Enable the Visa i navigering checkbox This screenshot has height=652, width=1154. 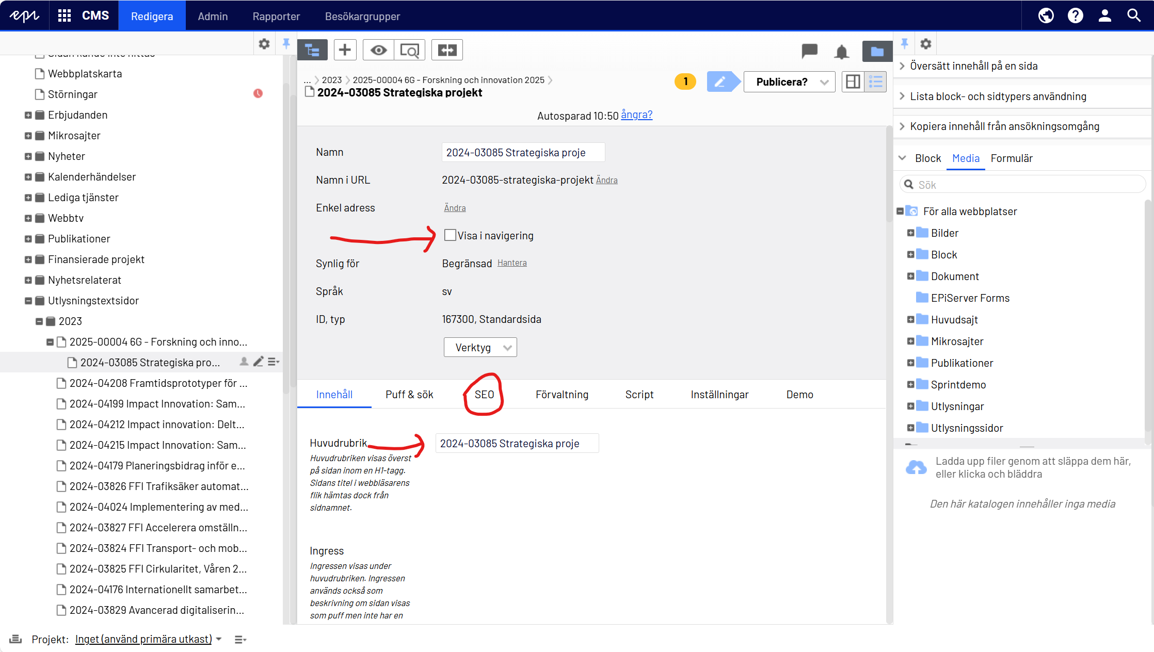tap(450, 235)
